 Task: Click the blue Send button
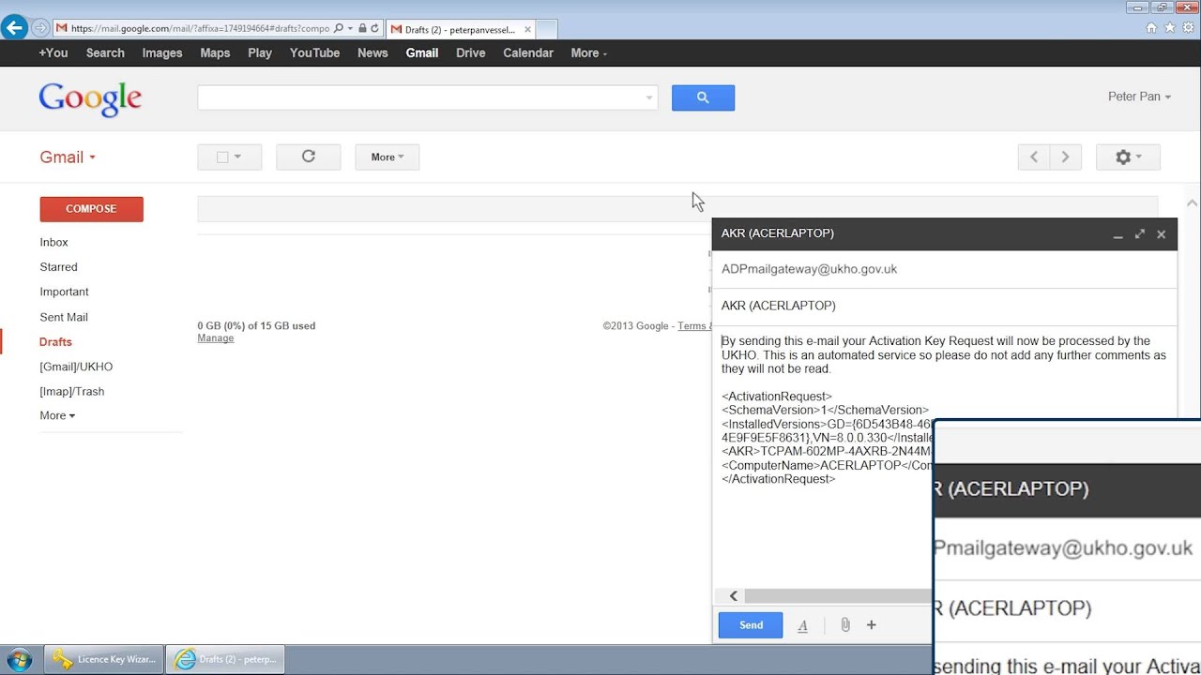(x=751, y=625)
